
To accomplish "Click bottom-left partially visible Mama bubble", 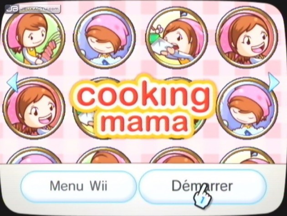I will click(34, 155).
